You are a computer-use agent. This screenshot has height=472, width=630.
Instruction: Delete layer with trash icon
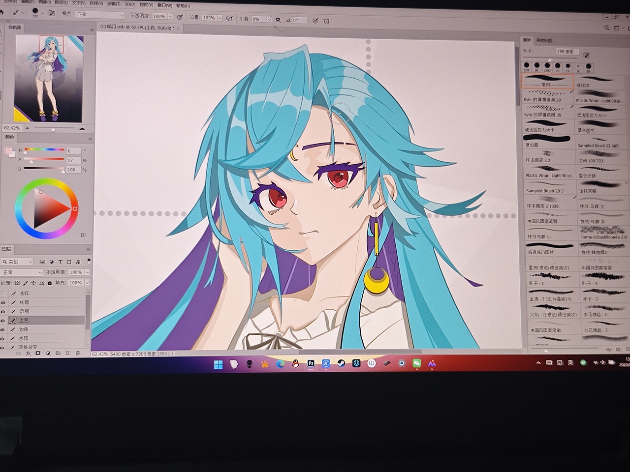[x=78, y=353]
